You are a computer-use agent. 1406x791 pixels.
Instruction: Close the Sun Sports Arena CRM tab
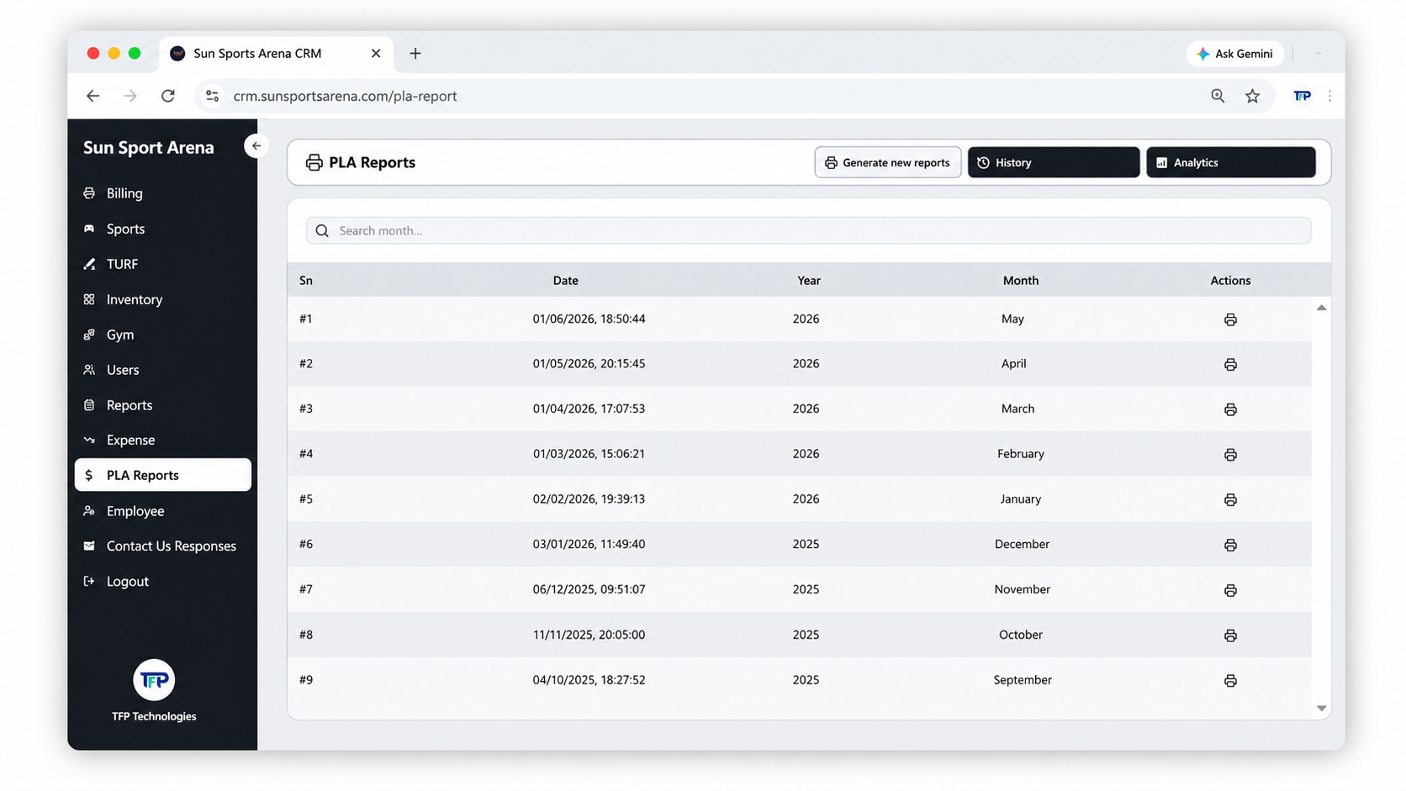pyautogui.click(x=376, y=53)
